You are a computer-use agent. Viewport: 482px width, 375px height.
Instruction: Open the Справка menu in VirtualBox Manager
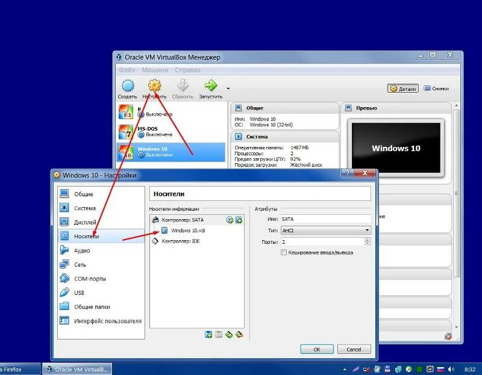click(187, 70)
